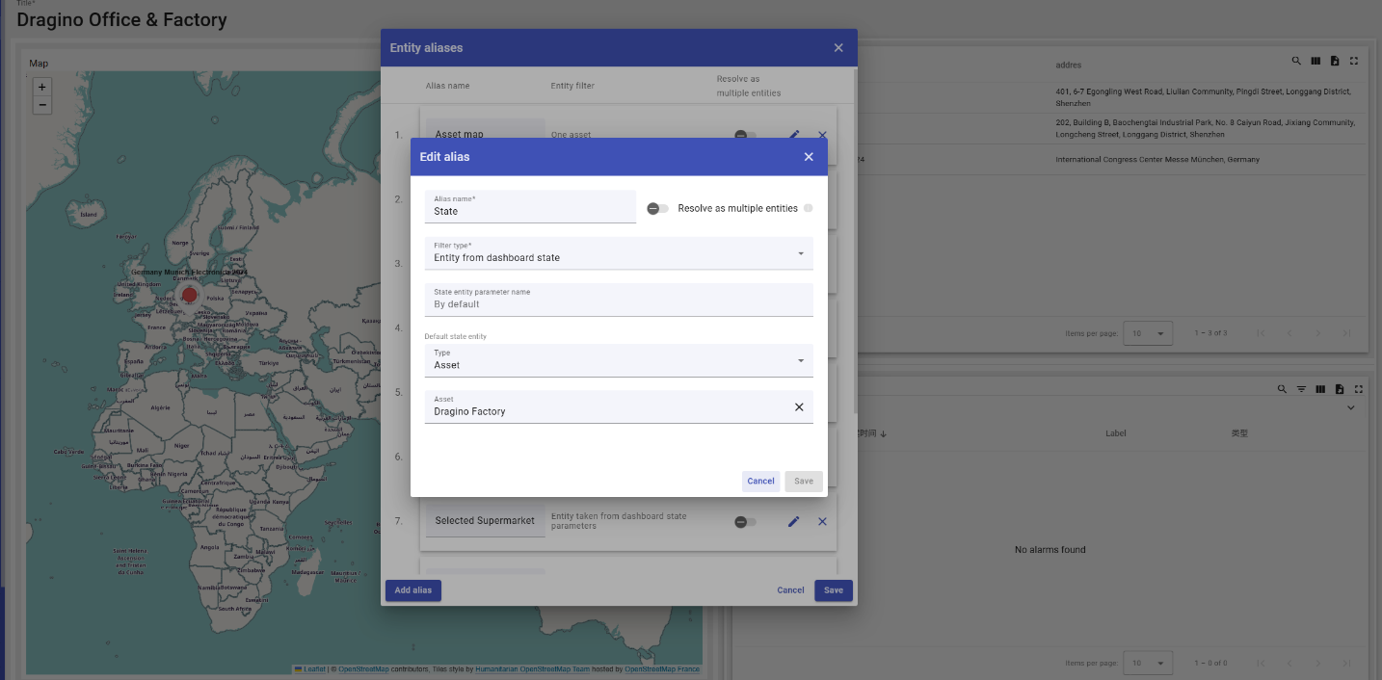Image resolution: width=1382 pixels, height=680 pixels.
Task: Toggle multiple entities for Asset map alias
Action: (x=745, y=136)
